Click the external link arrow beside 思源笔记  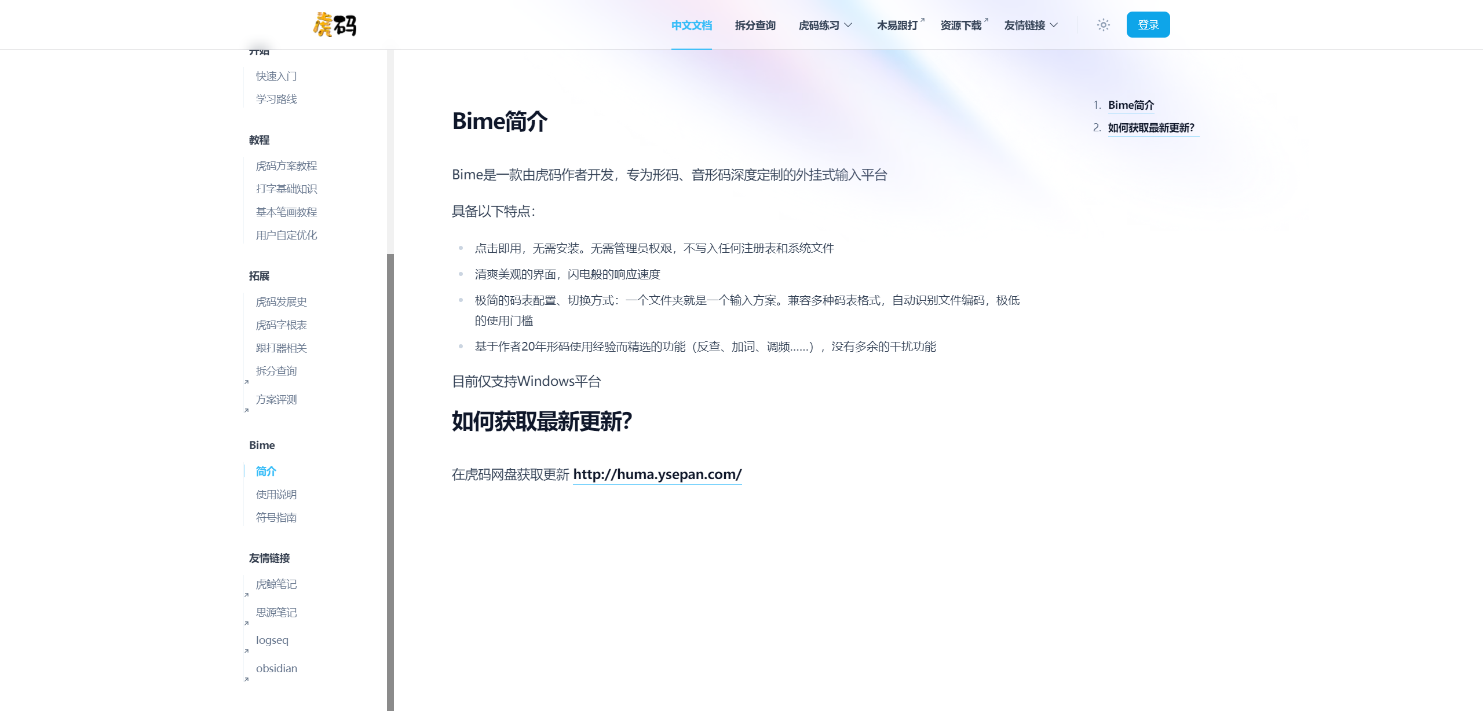[246, 623]
